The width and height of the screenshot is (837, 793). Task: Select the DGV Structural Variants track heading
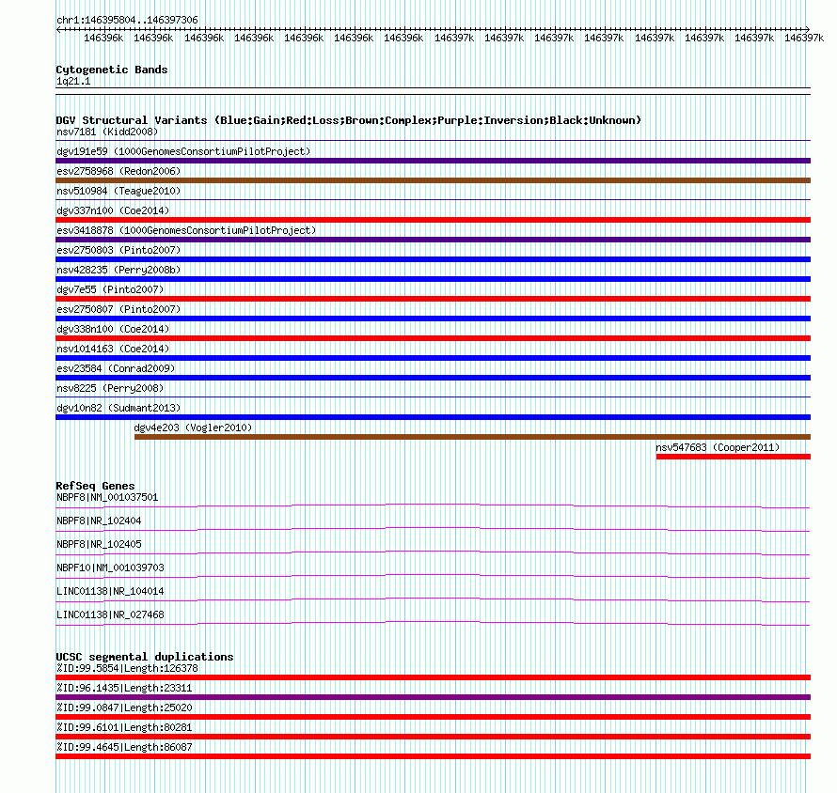[x=349, y=120]
